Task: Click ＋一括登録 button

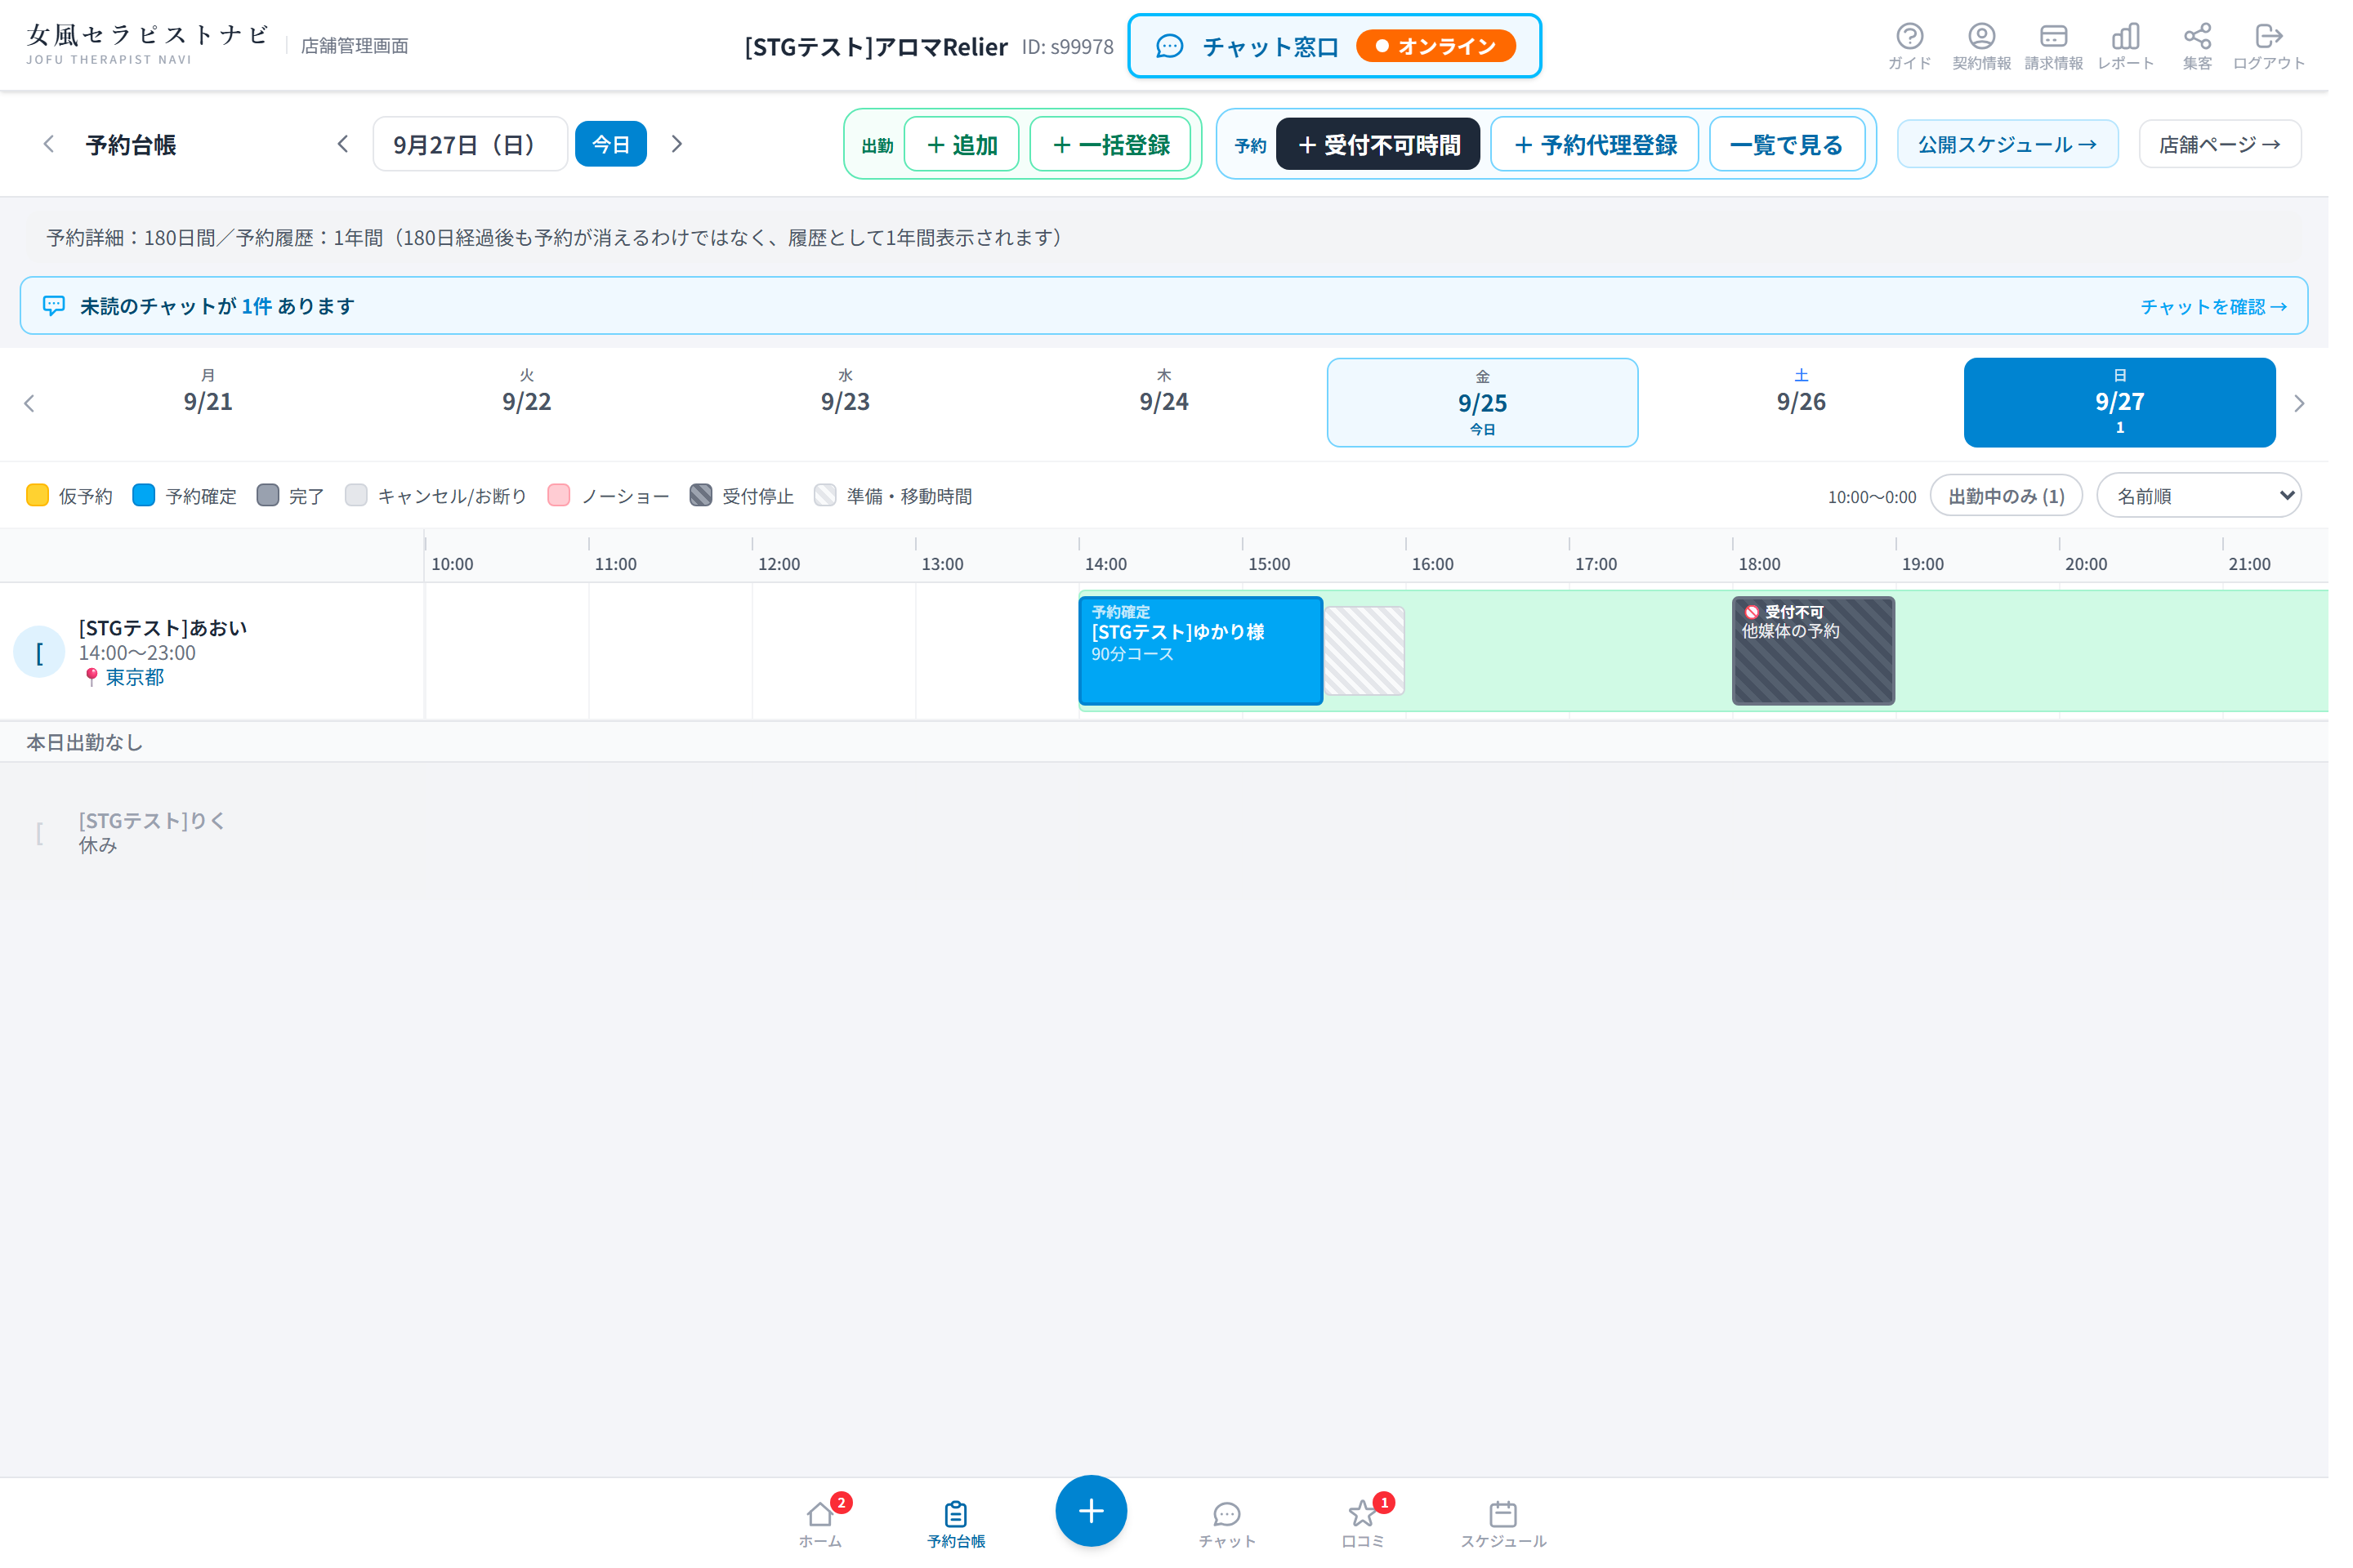Action: (x=1122, y=146)
